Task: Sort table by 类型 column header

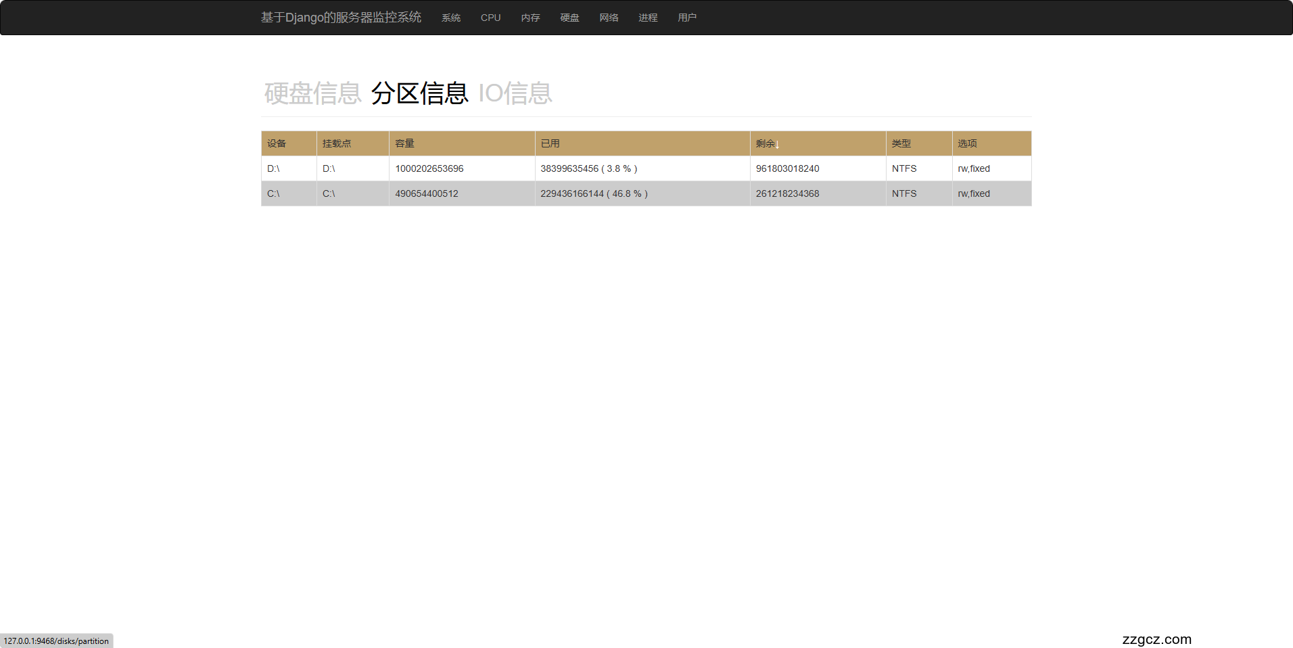Action: click(x=901, y=143)
